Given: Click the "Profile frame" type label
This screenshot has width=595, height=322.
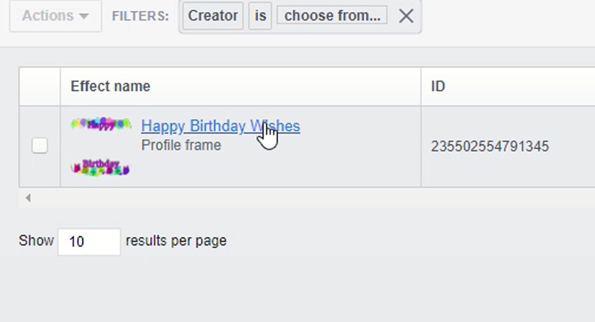Looking at the screenshot, I should [181, 146].
